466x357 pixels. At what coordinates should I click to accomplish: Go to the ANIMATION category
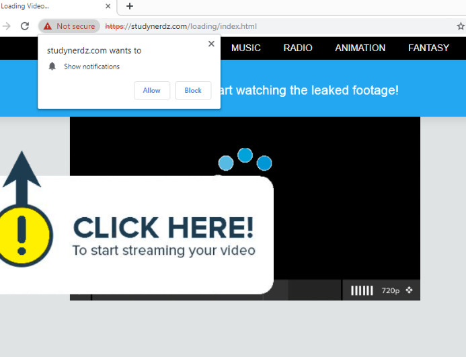point(360,48)
